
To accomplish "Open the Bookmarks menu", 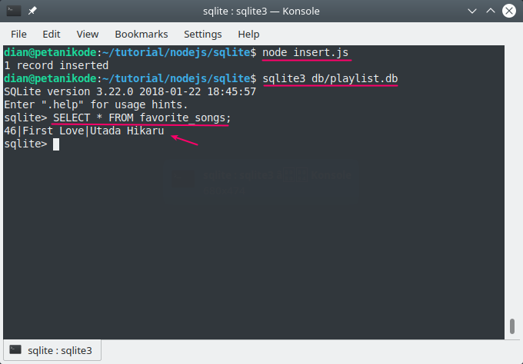I will (142, 34).
